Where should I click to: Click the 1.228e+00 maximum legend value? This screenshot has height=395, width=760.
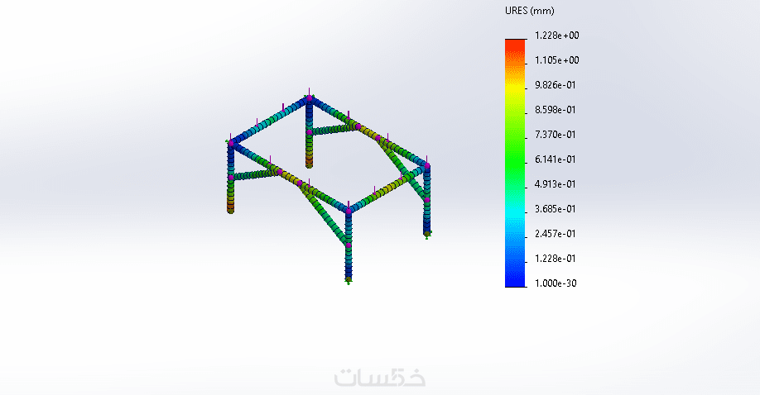[557, 36]
